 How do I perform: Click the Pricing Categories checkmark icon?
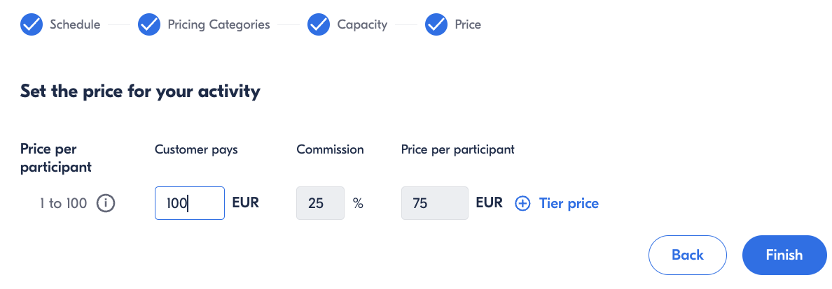pyautogui.click(x=149, y=24)
